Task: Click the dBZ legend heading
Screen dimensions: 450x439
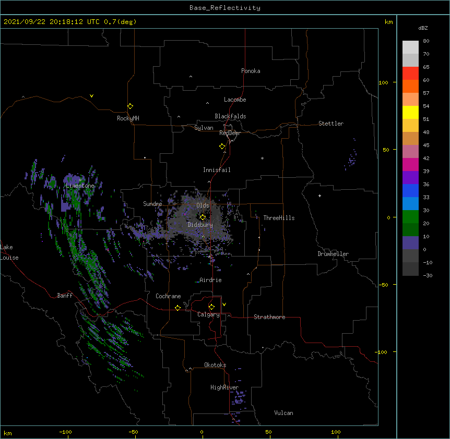Action: tap(423, 28)
